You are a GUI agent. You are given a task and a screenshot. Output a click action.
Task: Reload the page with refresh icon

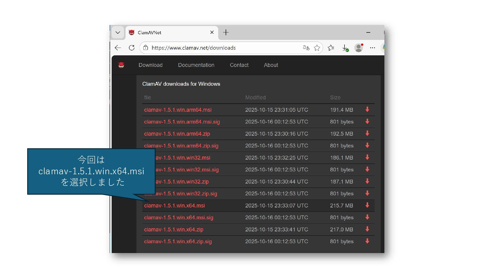pyautogui.click(x=132, y=48)
